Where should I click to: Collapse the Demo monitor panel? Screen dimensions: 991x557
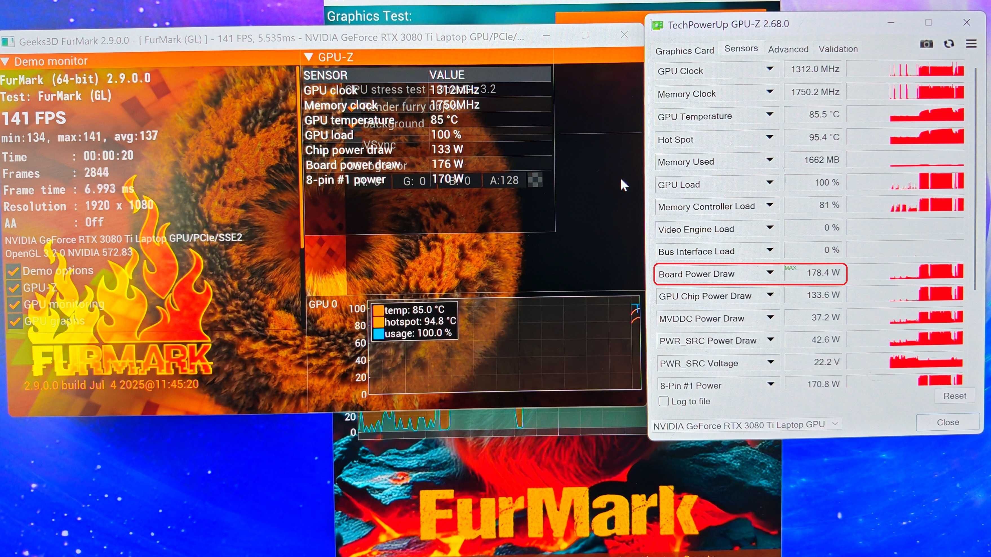pyautogui.click(x=5, y=61)
